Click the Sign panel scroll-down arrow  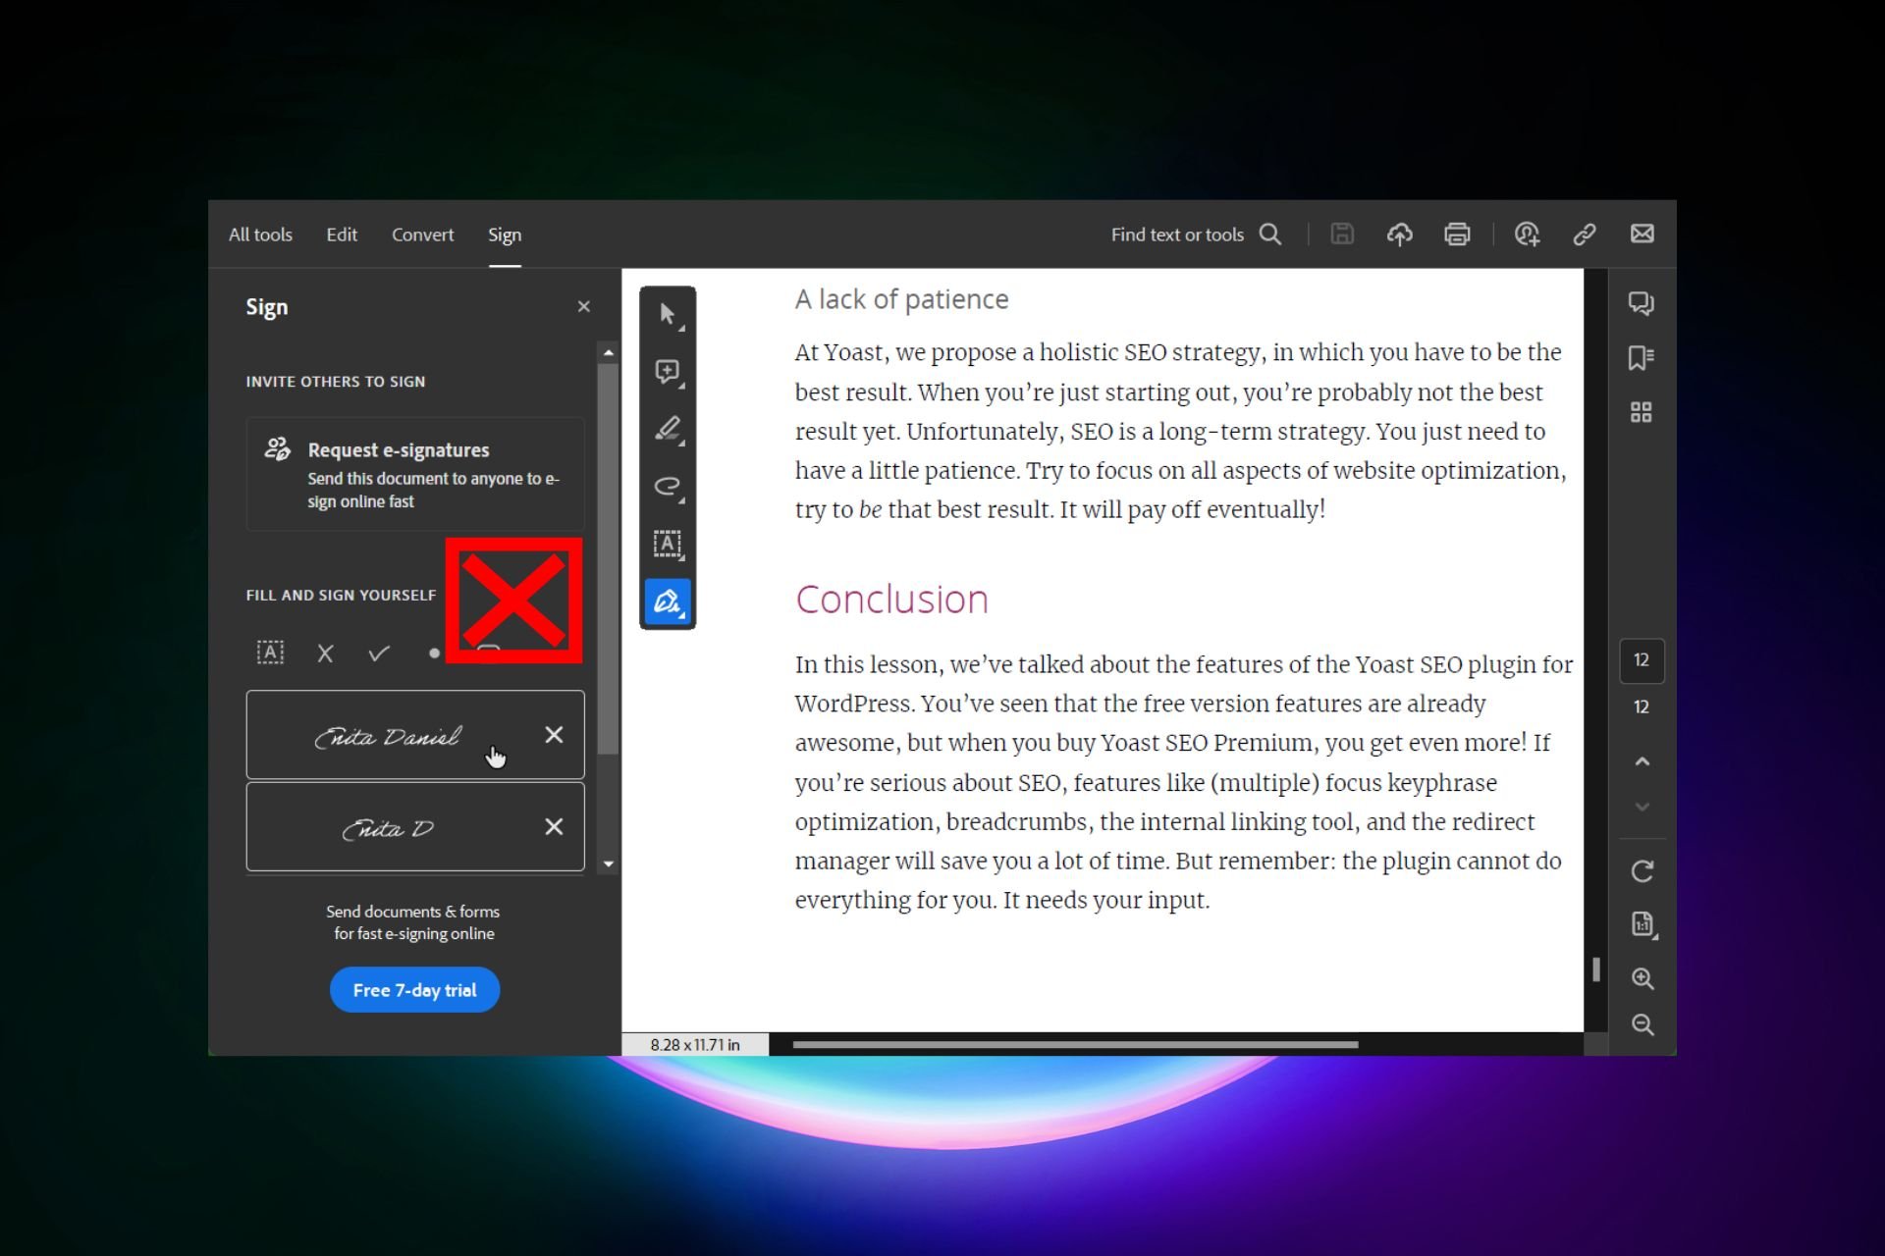point(609,864)
